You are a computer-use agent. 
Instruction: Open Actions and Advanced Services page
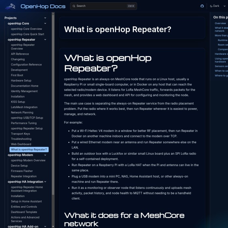point(25,219)
